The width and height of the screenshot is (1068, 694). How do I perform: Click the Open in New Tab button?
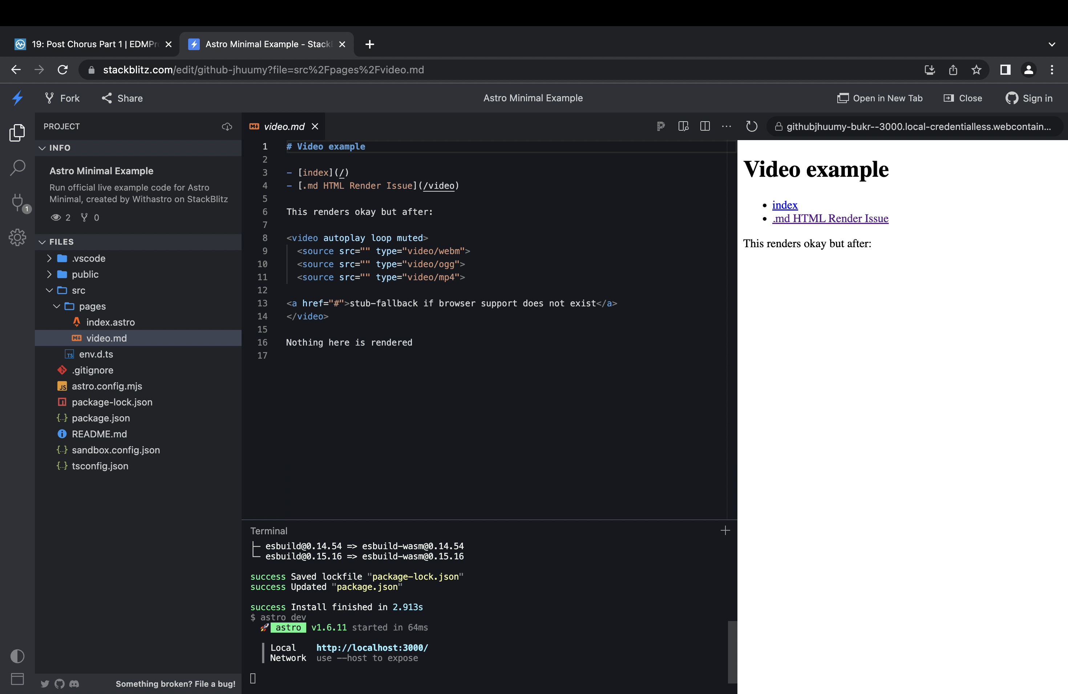879,98
